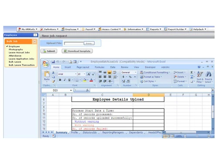Screen dimensions: 218x164
Task: Open Excel Help question mark icon
Action: click(199, 67)
